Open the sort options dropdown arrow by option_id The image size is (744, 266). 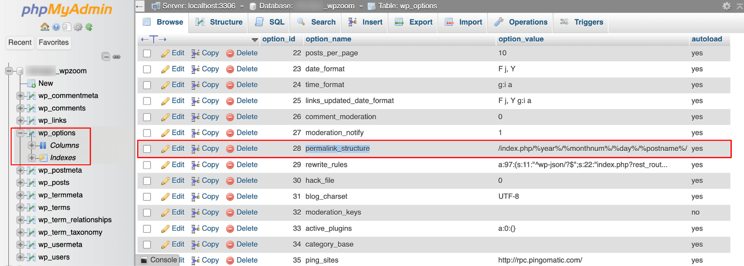pos(254,40)
